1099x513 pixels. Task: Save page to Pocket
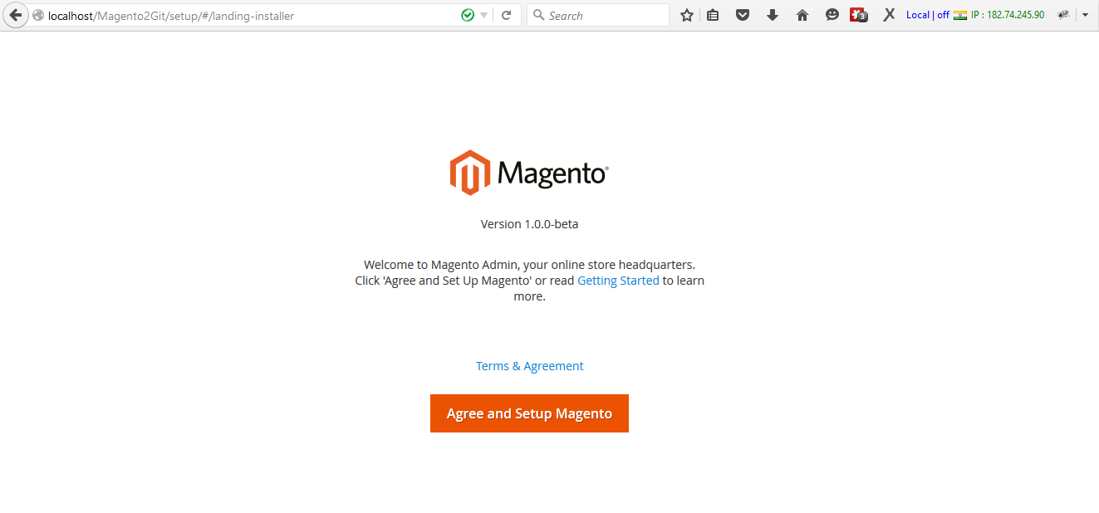click(x=743, y=15)
